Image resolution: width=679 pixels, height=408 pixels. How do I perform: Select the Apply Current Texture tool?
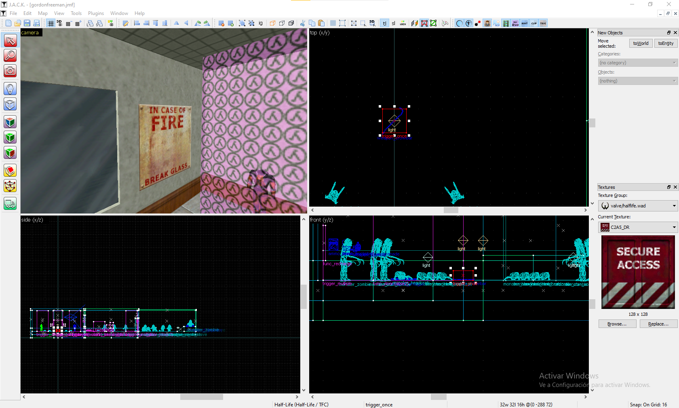[10, 137]
